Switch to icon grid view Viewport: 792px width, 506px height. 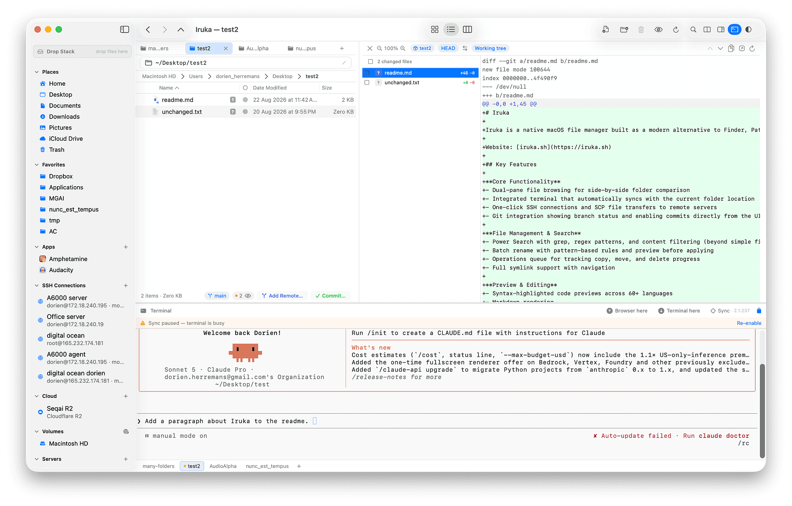(x=434, y=29)
